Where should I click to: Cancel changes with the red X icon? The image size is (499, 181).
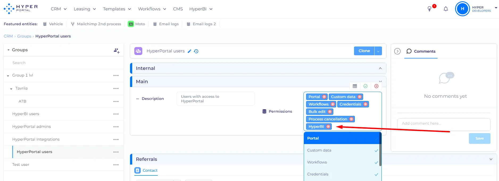click(376, 86)
